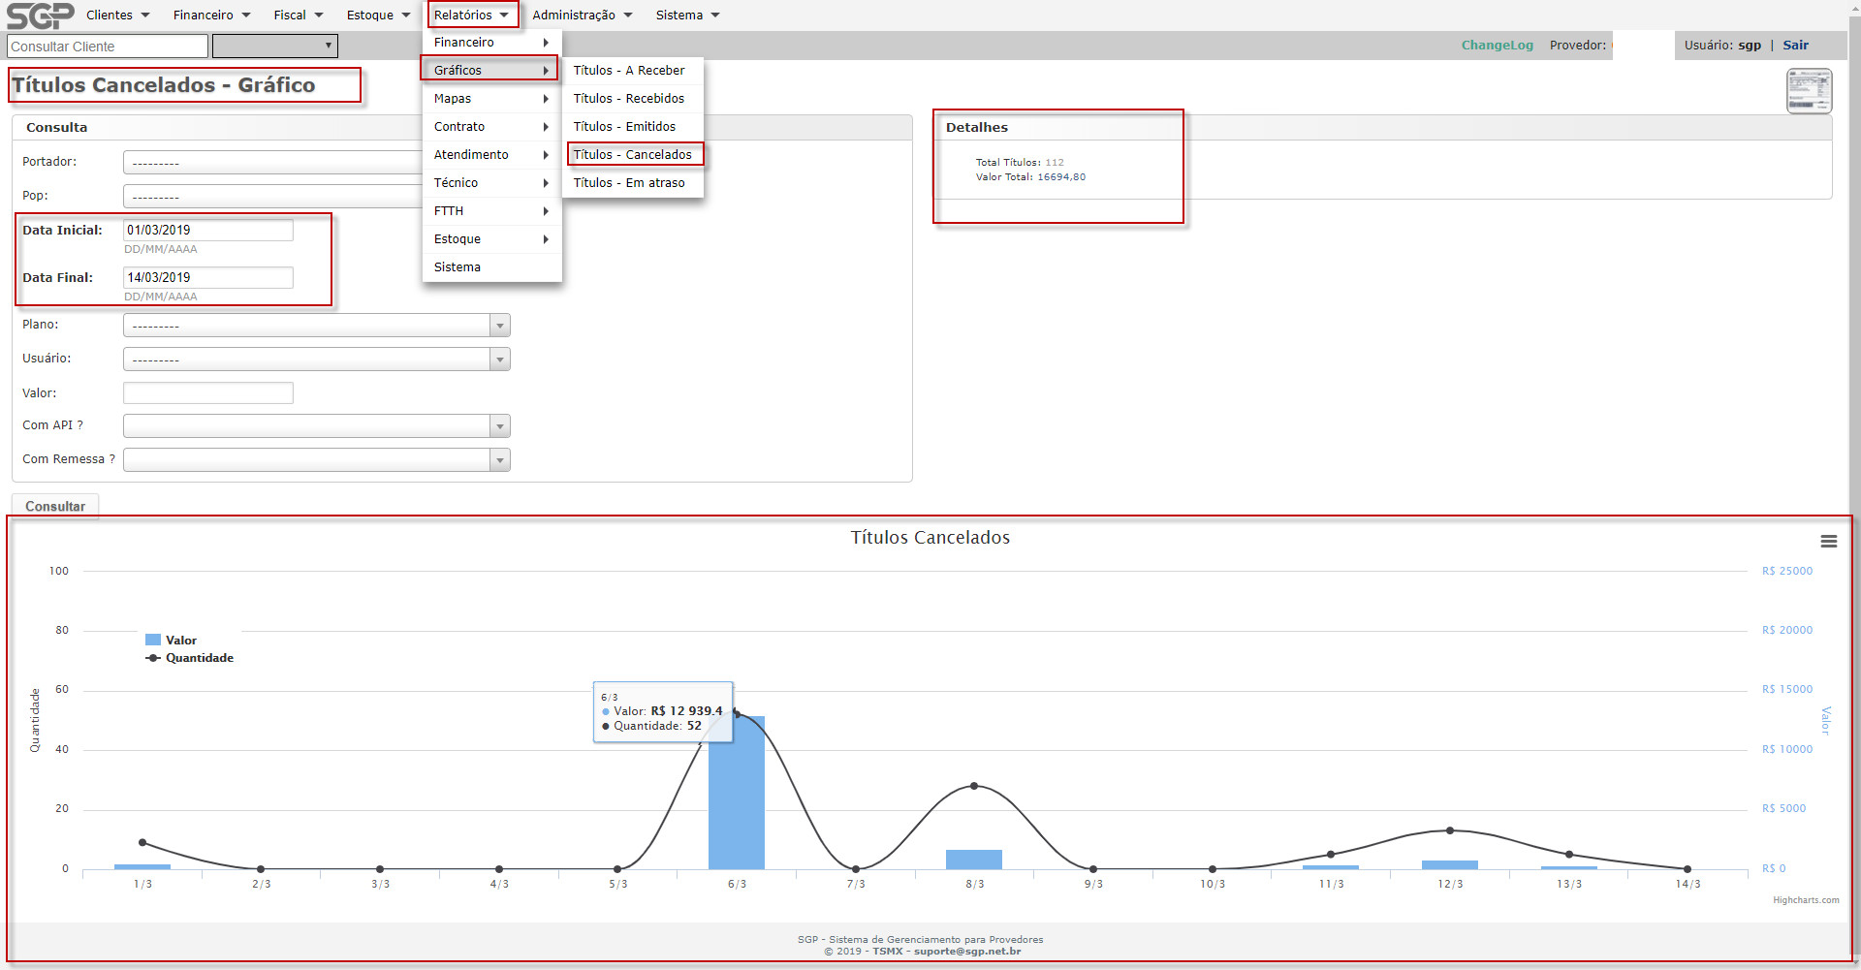This screenshot has width=1861, height=970.
Task: Click the 6/3 blue bar in chart
Action: click(736, 795)
